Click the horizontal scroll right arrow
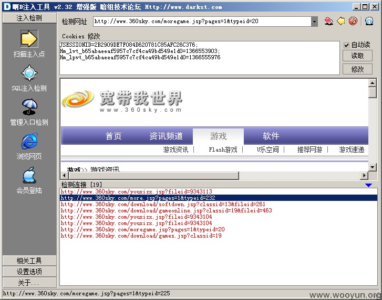382x300 pixels. point(364,175)
